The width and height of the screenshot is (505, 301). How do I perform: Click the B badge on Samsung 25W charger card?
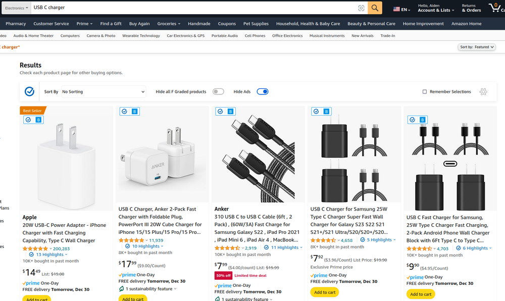tap(326, 111)
